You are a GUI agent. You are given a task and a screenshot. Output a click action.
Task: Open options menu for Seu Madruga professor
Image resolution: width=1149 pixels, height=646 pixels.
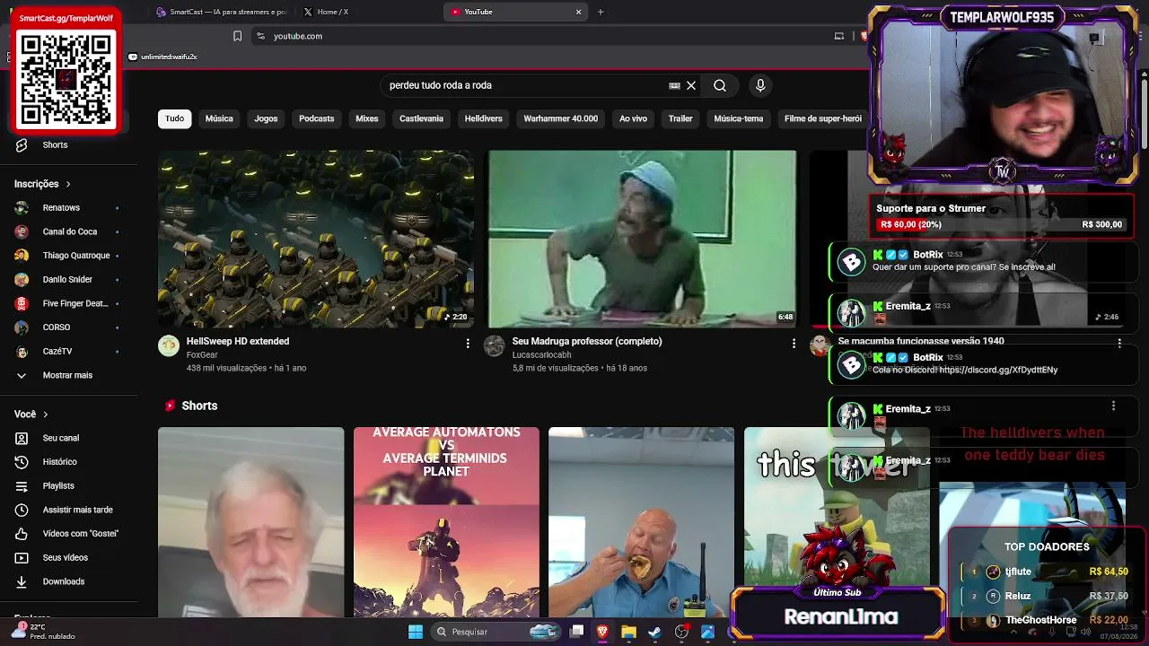coord(794,343)
